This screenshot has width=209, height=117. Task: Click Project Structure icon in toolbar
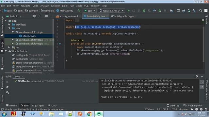171,11
